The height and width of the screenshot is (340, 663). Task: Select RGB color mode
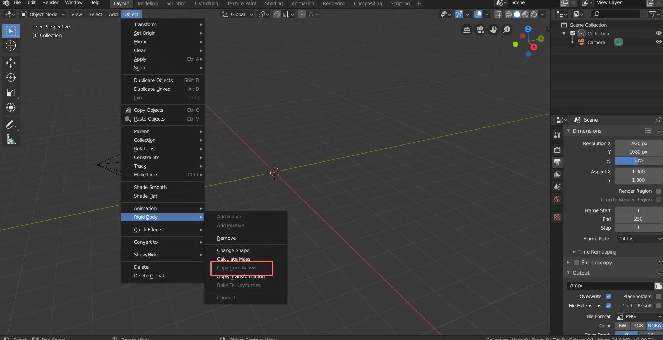638,326
